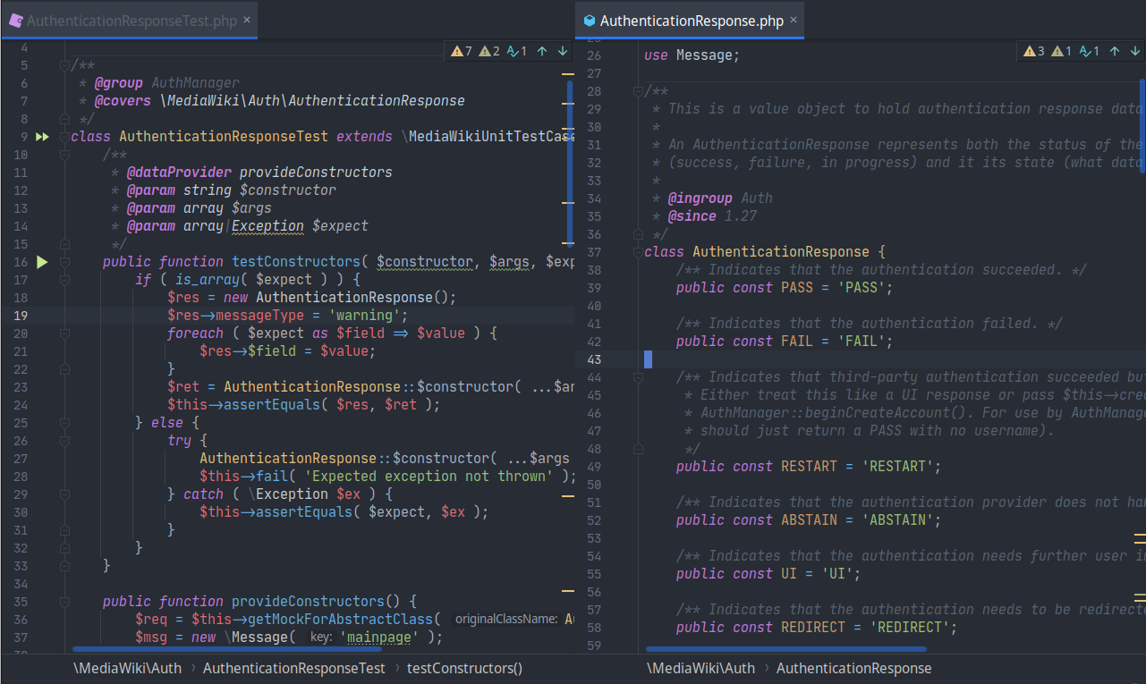Image resolution: width=1146 pixels, height=684 pixels.
Task: Fold the testConstructors function at line 16
Action: (x=64, y=262)
